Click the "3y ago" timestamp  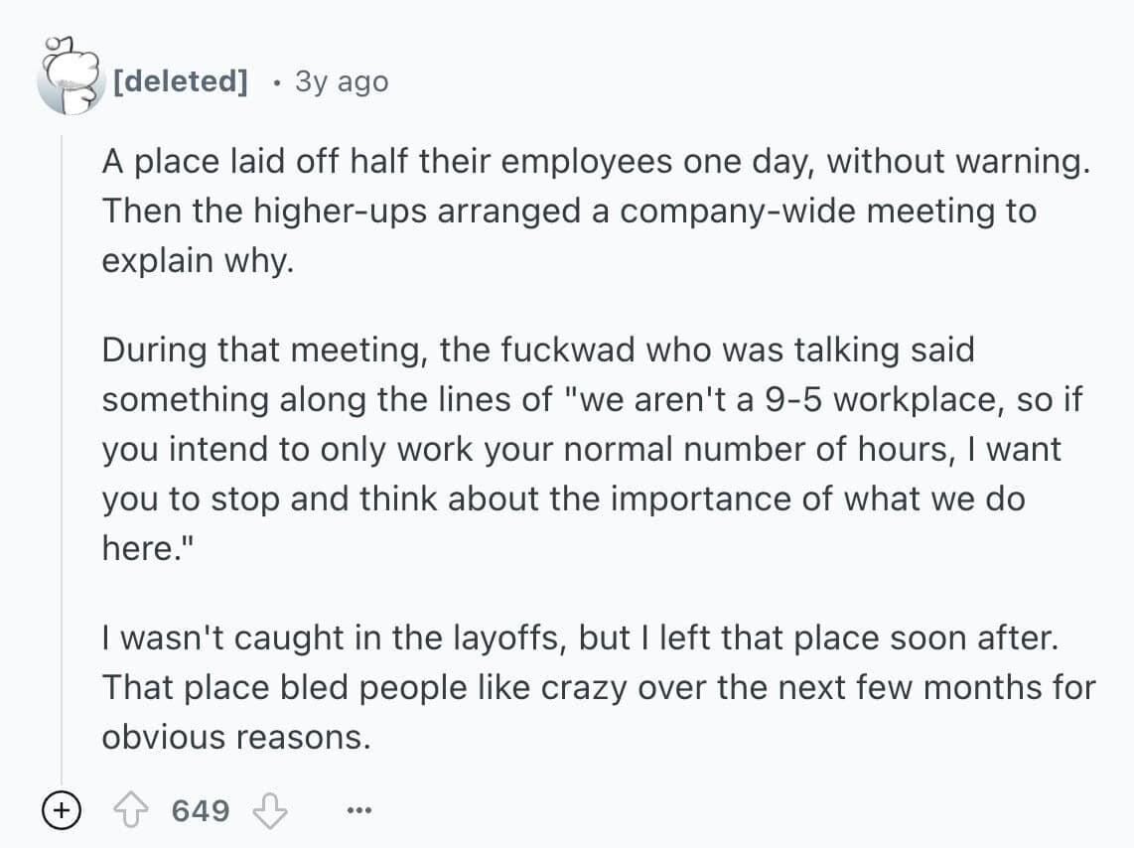(342, 80)
